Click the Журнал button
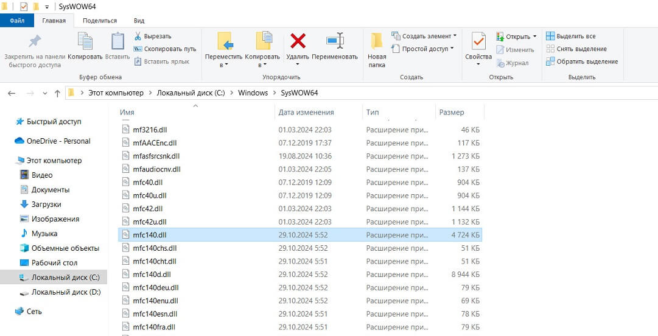658x336 pixels. tap(513, 63)
